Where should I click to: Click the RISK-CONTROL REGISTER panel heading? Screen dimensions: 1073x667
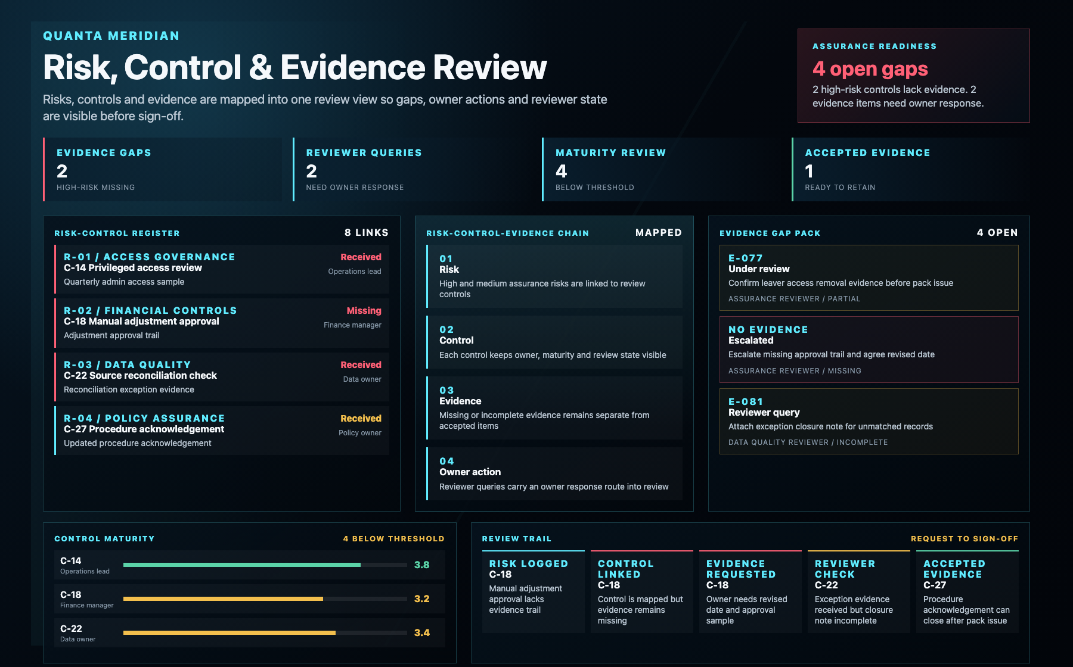(117, 233)
